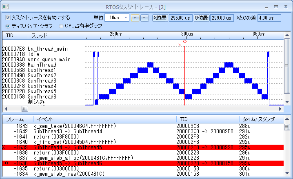Click the X位置 button
The width and height of the screenshot is (293, 179).
point(160,18)
